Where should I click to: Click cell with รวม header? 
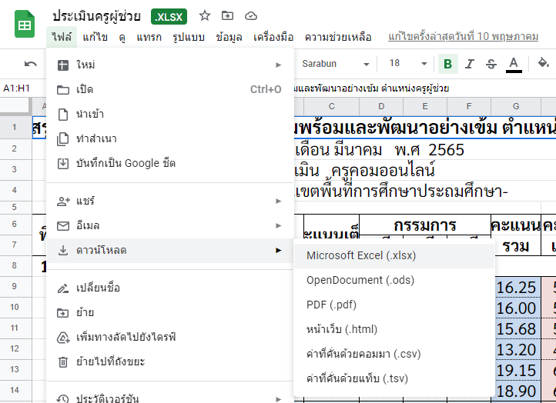[x=516, y=245]
